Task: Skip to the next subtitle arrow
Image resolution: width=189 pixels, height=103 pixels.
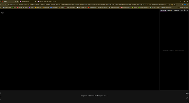Action: [1, 93]
